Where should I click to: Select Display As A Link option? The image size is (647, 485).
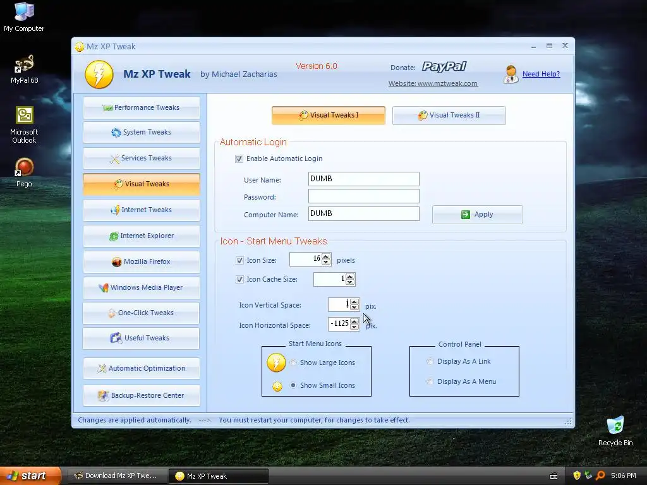coord(430,361)
